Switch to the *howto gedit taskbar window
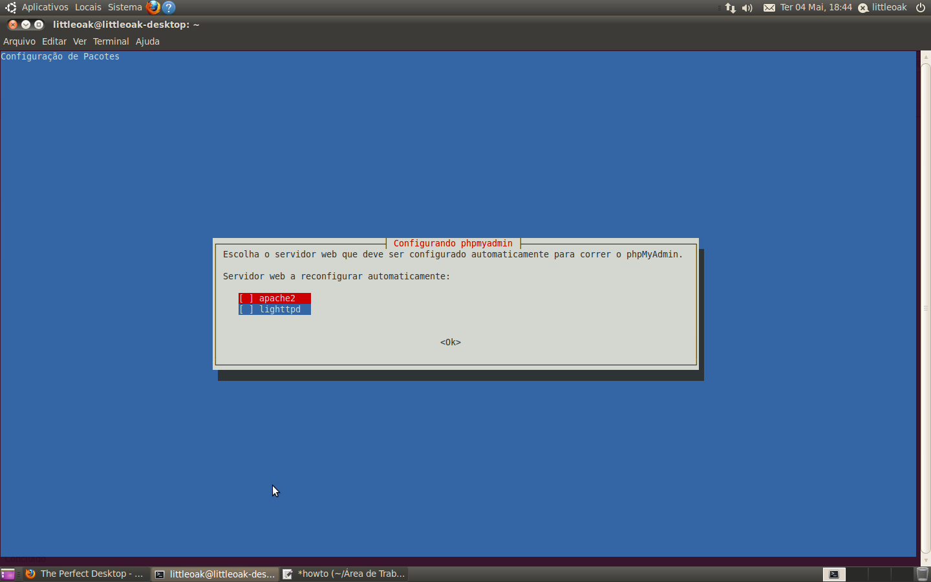Image resolution: width=931 pixels, height=582 pixels. (344, 574)
